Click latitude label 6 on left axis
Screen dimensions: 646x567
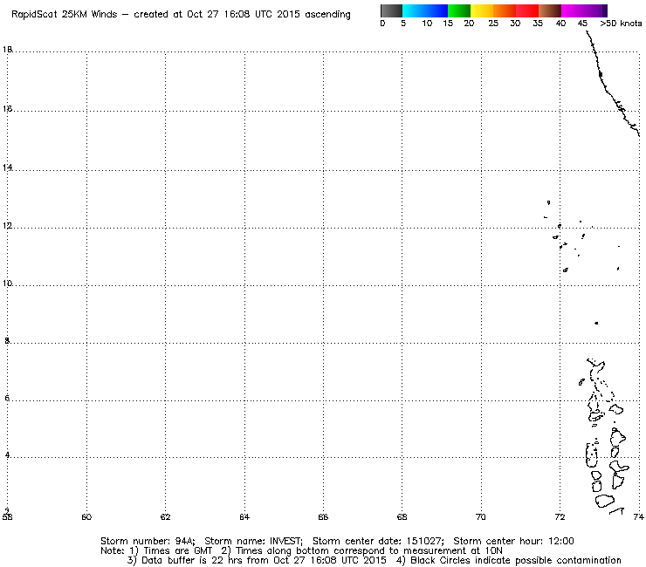click(7, 398)
